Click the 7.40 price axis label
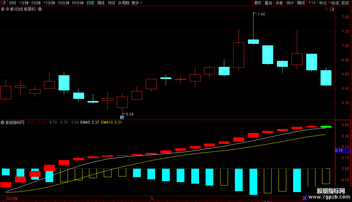Screen dimensions: 352x202 coord(345,17)
